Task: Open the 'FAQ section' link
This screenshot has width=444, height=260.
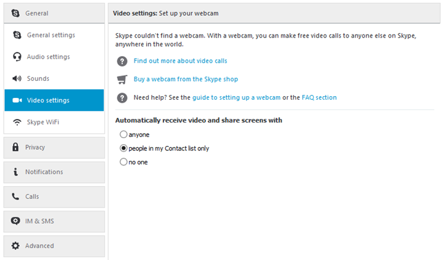Action: [x=319, y=97]
